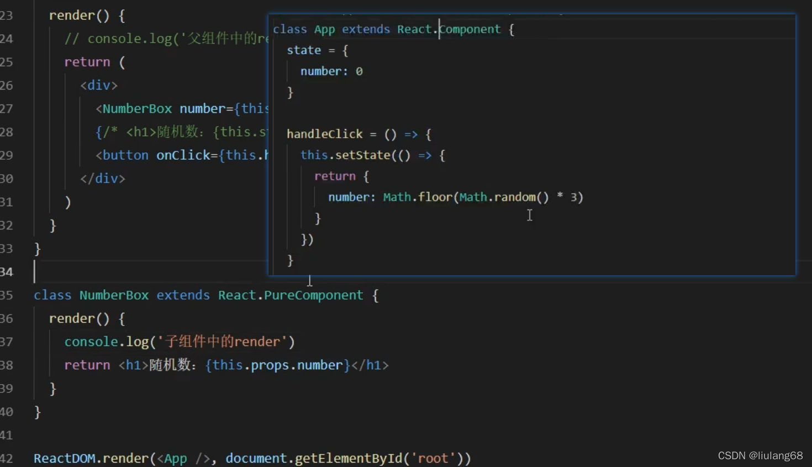Screen dimensions: 812x467
Task: Click '<NumberBox' tag on line 27
Action: (x=134, y=109)
